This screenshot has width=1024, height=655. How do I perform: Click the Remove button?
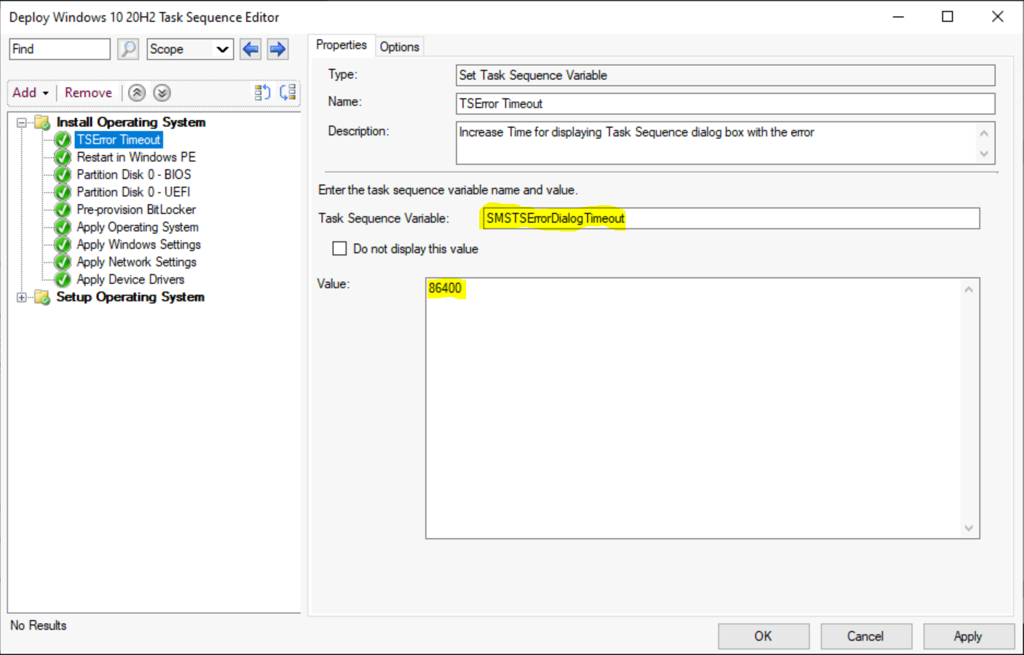pos(87,92)
